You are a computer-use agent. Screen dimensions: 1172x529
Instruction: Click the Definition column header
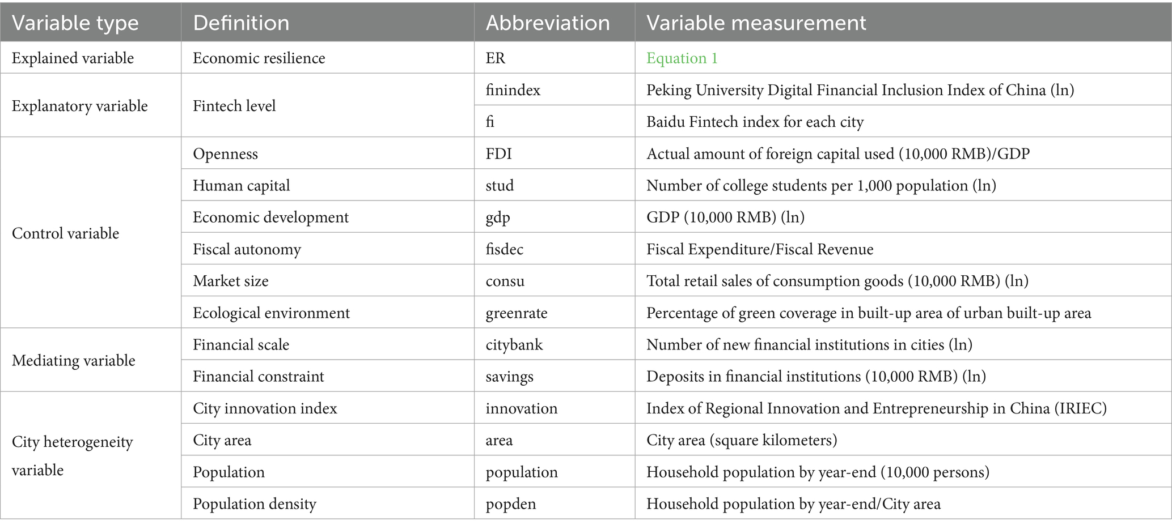241,23
